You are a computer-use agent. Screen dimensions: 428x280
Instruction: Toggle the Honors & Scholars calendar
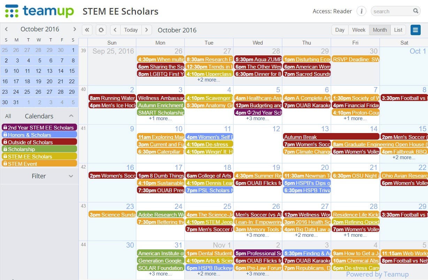pos(39,135)
